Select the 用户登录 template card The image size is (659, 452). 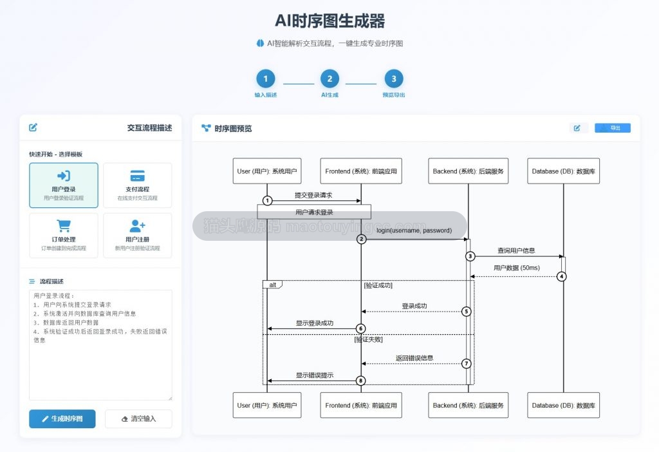[x=64, y=185]
